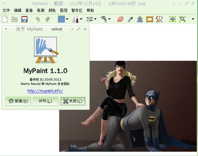Click the 致谢 (Credits) button
Viewport: 198px width, 156px height.
click(18, 101)
